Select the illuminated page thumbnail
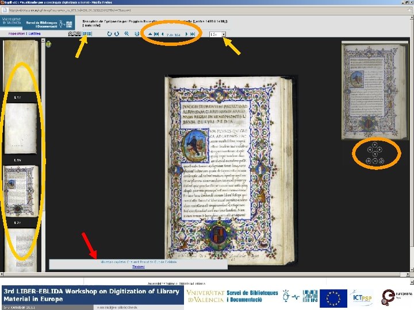 point(21,191)
